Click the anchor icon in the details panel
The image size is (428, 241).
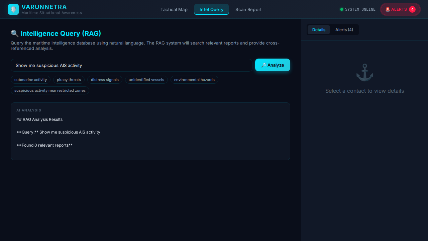point(364,72)
